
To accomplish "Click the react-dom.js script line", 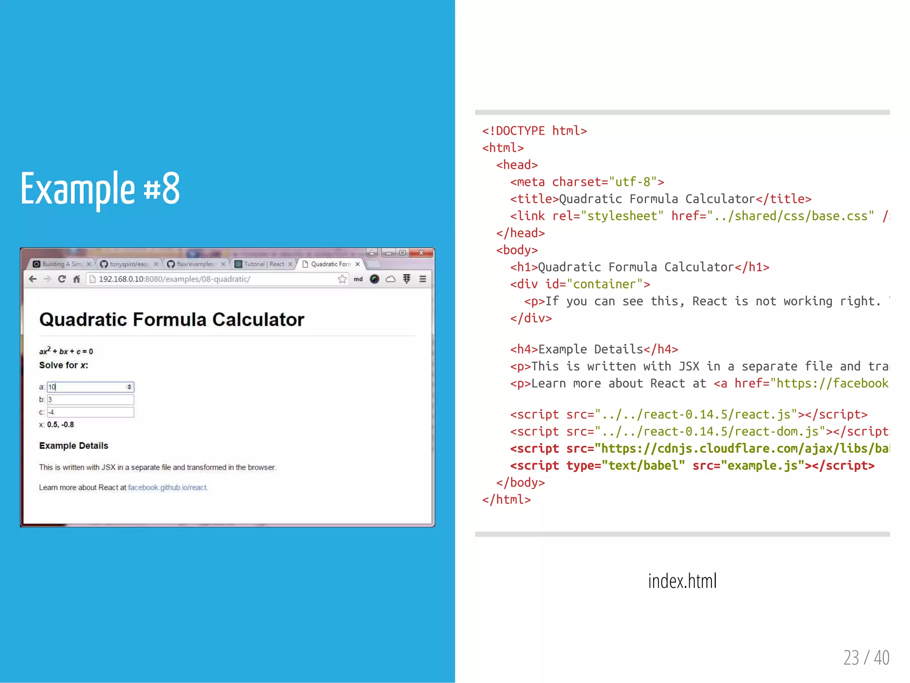I will click(699, 431).
